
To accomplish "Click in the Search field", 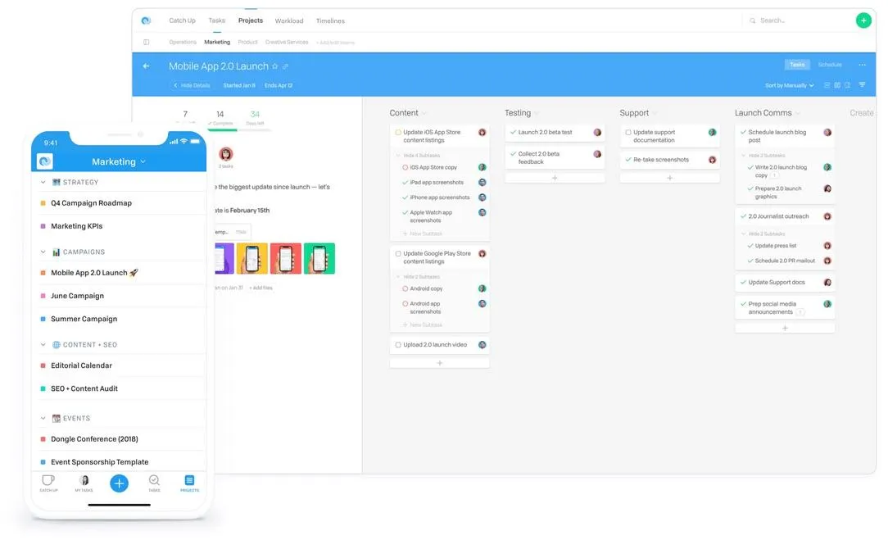I will [x=799, y=20].
